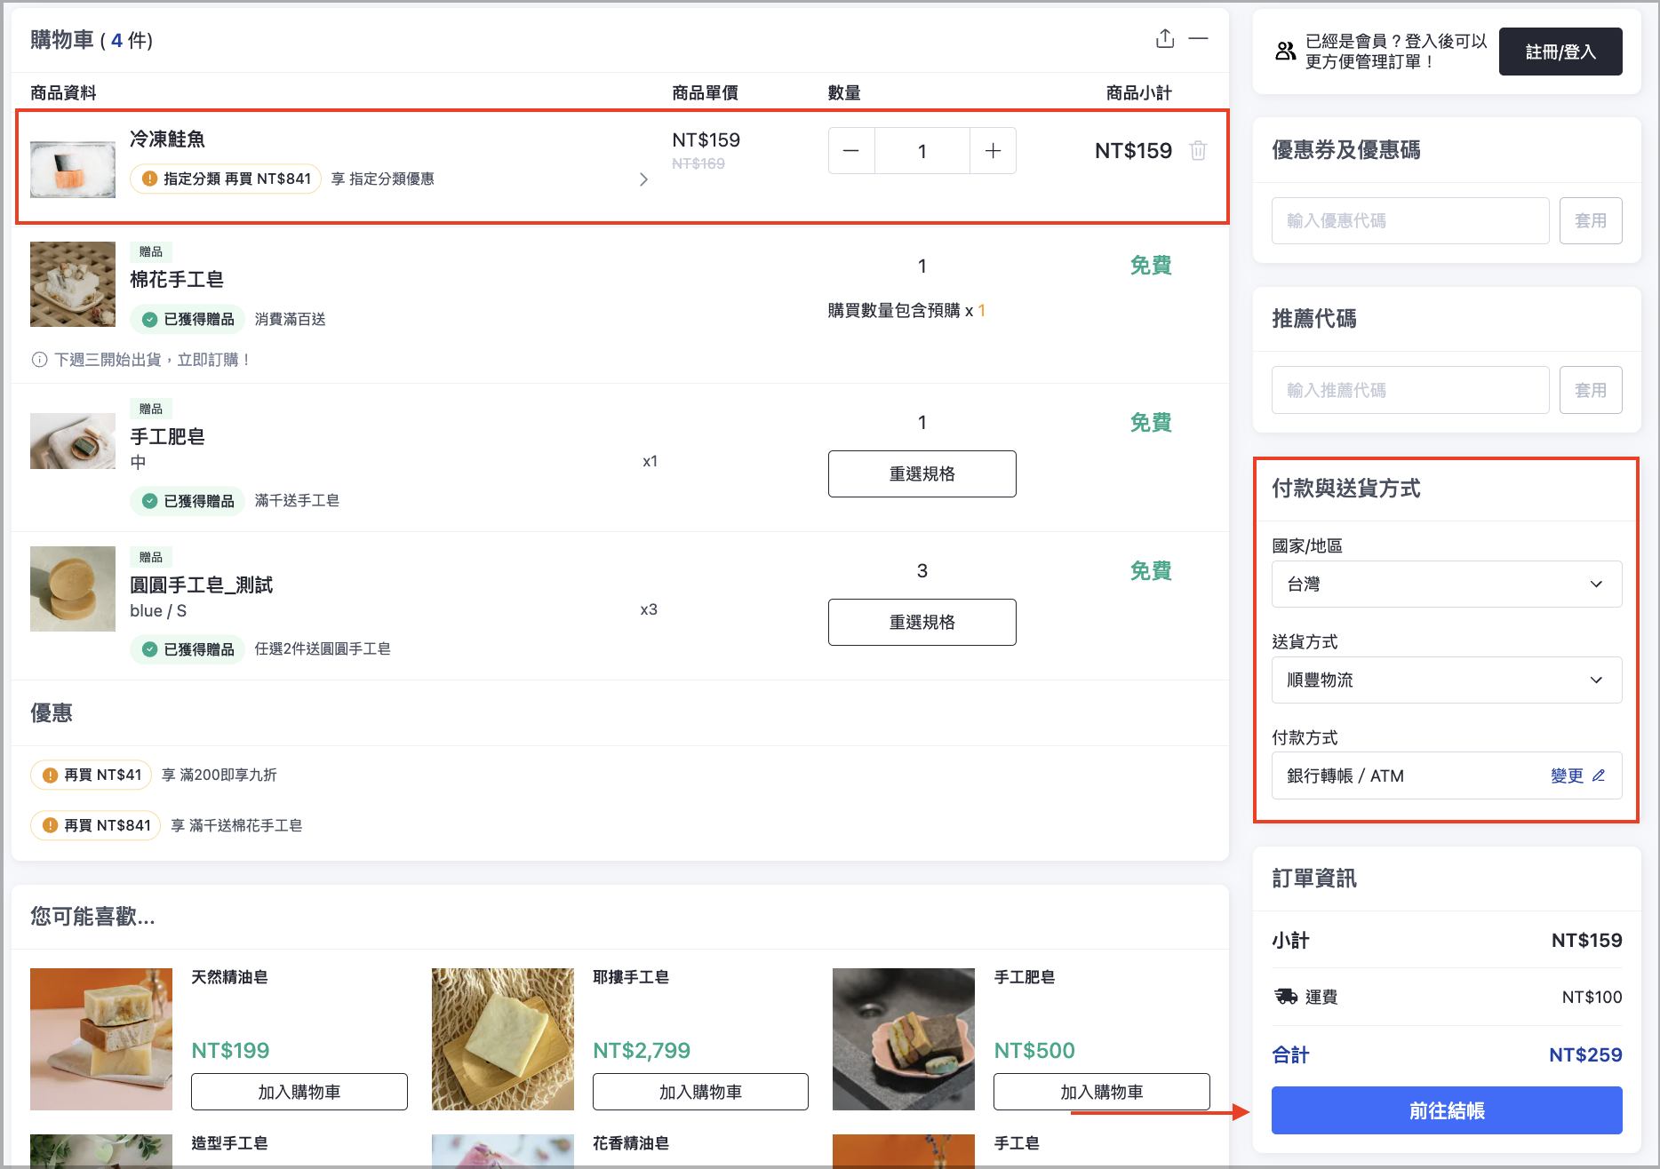
Task: Click 再買 NT$841 badge for 滿千送棉花手工皂
Action: click(96, 826)
